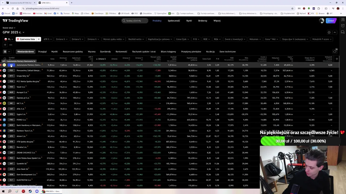Toggle red flag on Murapol S.A. row

point(1,92)
